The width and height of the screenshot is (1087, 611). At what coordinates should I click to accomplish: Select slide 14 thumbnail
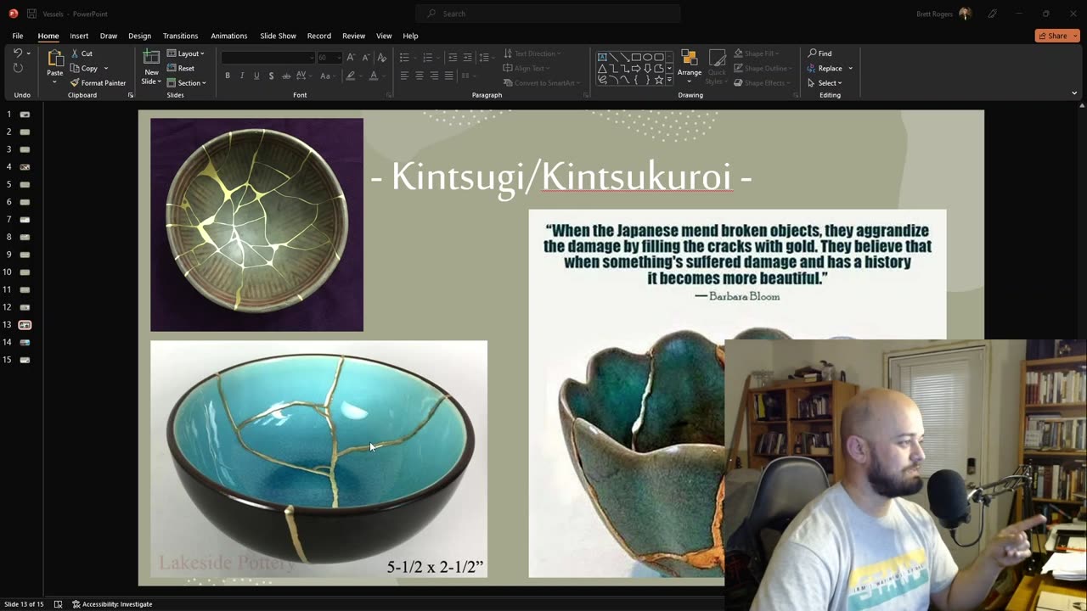tap(25, 342)
